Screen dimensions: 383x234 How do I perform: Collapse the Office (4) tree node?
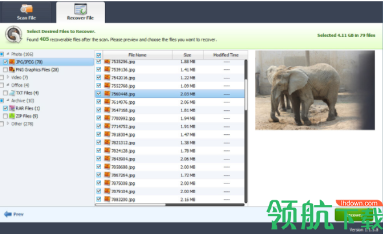click(x=8, y=85)
